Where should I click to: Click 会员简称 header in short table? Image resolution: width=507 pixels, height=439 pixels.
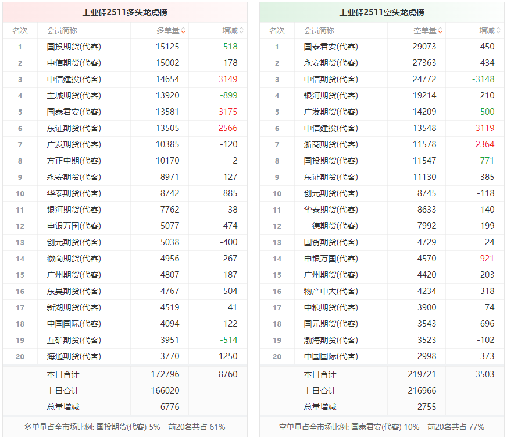click(x=319, y=31)
